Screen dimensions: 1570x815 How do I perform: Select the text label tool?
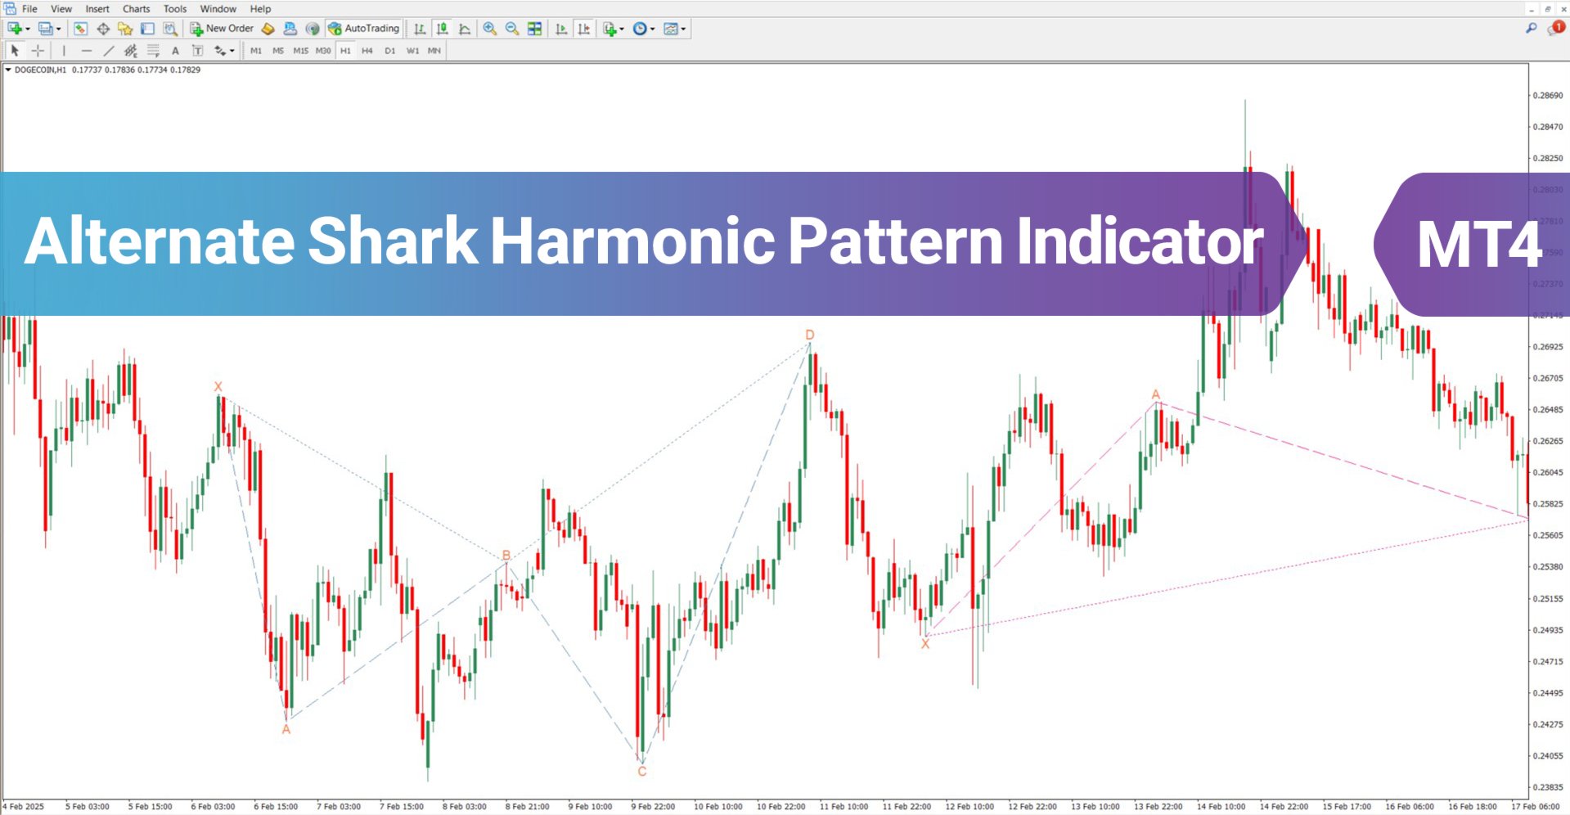pyautogui.click(x=197, y=51)
